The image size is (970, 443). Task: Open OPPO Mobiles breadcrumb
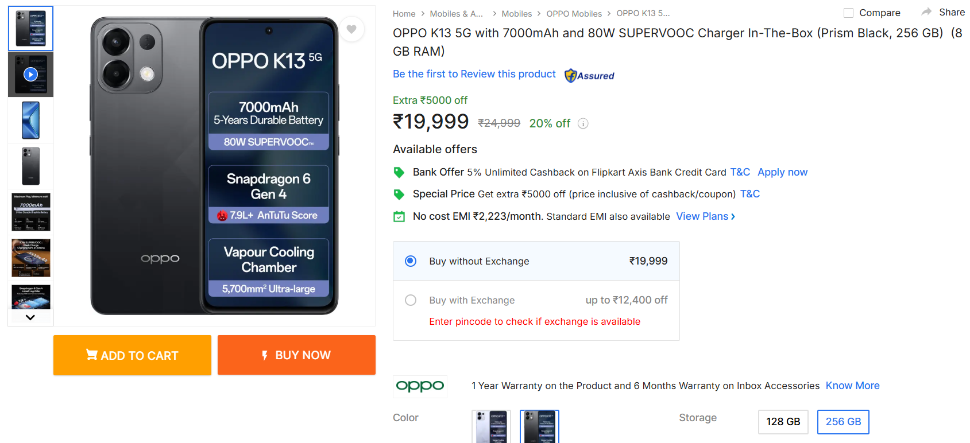tap(574, 14)
